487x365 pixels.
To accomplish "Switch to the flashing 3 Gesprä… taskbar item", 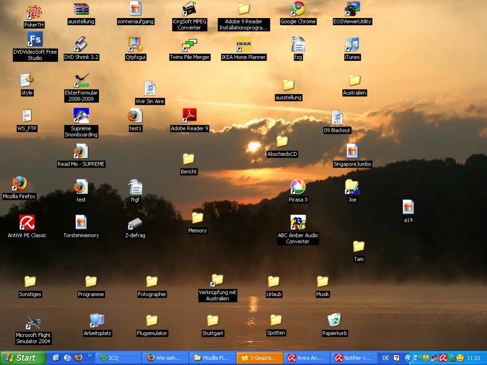I will point(259,358).
